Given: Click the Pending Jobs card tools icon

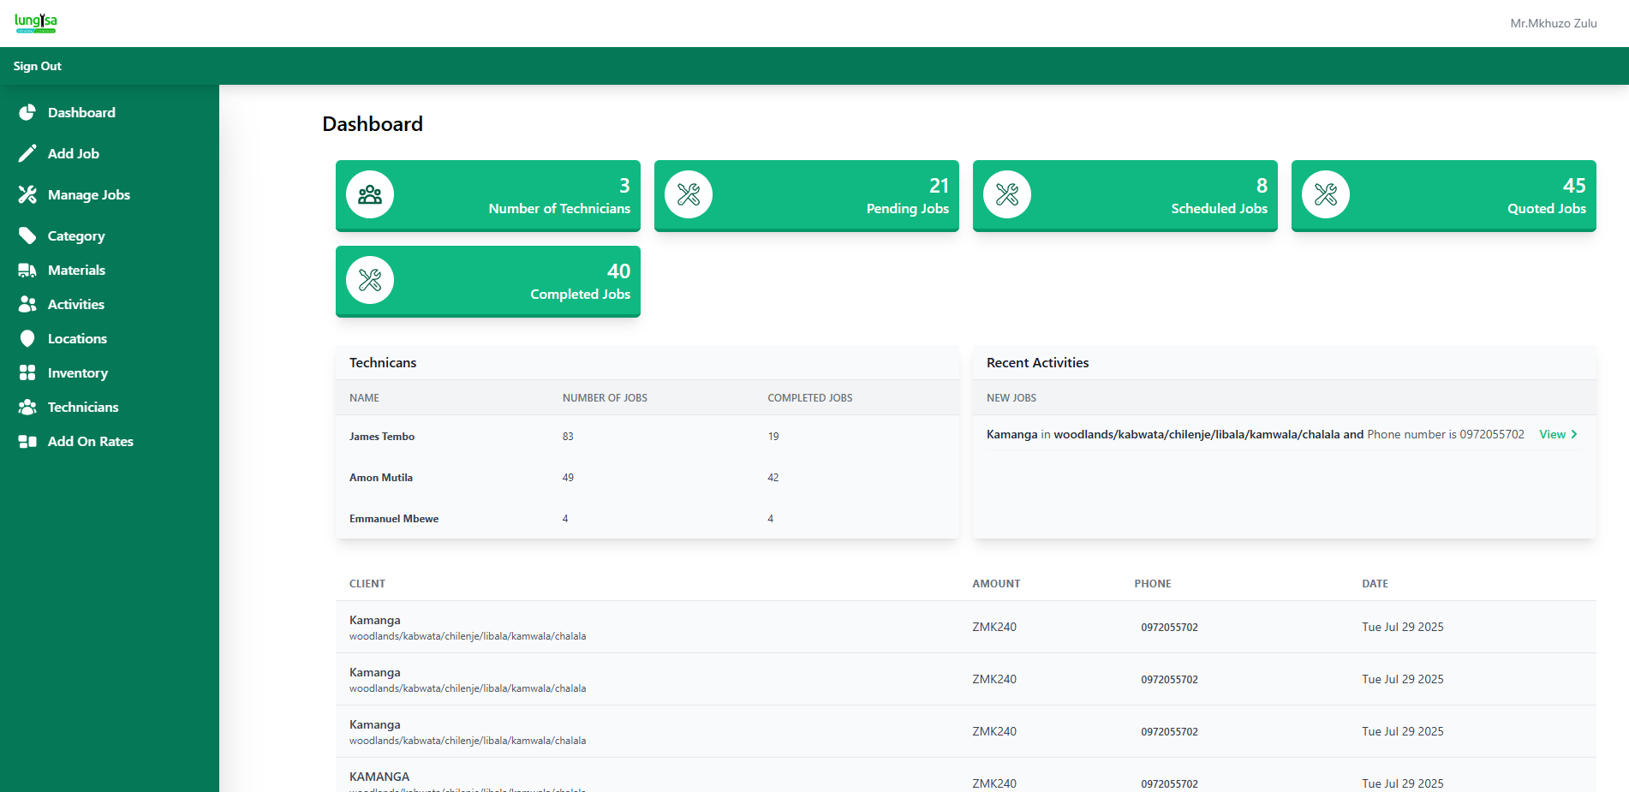Looking at the screenshot, I should point(689,194).
